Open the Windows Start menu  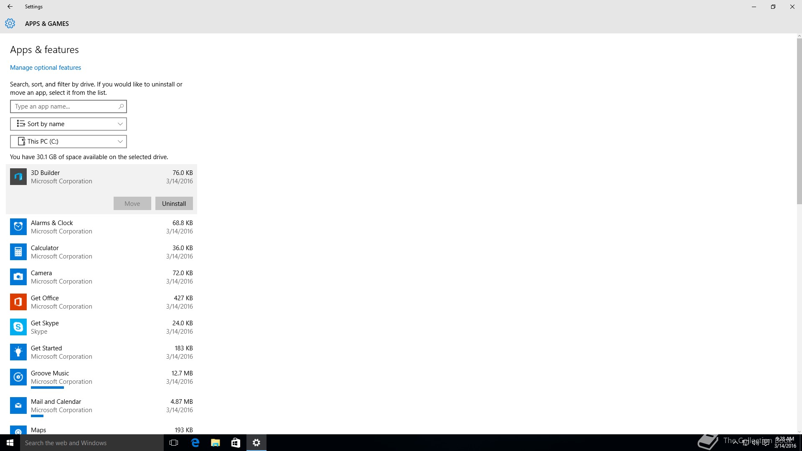click(x=10, y=443)
